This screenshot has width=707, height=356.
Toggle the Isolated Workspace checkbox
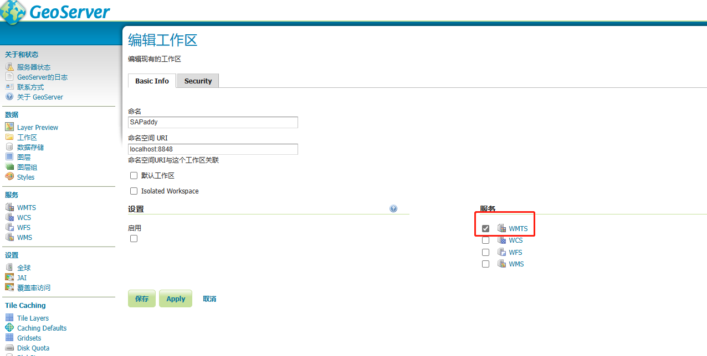pos(134,191)
